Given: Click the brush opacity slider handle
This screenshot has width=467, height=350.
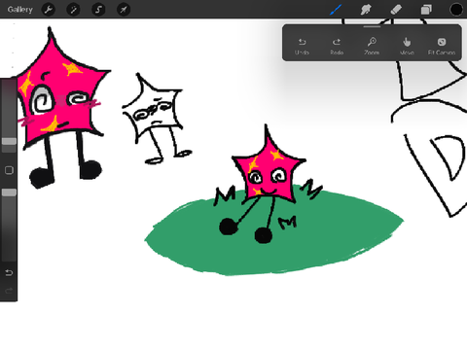Looking at the screenshot, I should (9, 192).
